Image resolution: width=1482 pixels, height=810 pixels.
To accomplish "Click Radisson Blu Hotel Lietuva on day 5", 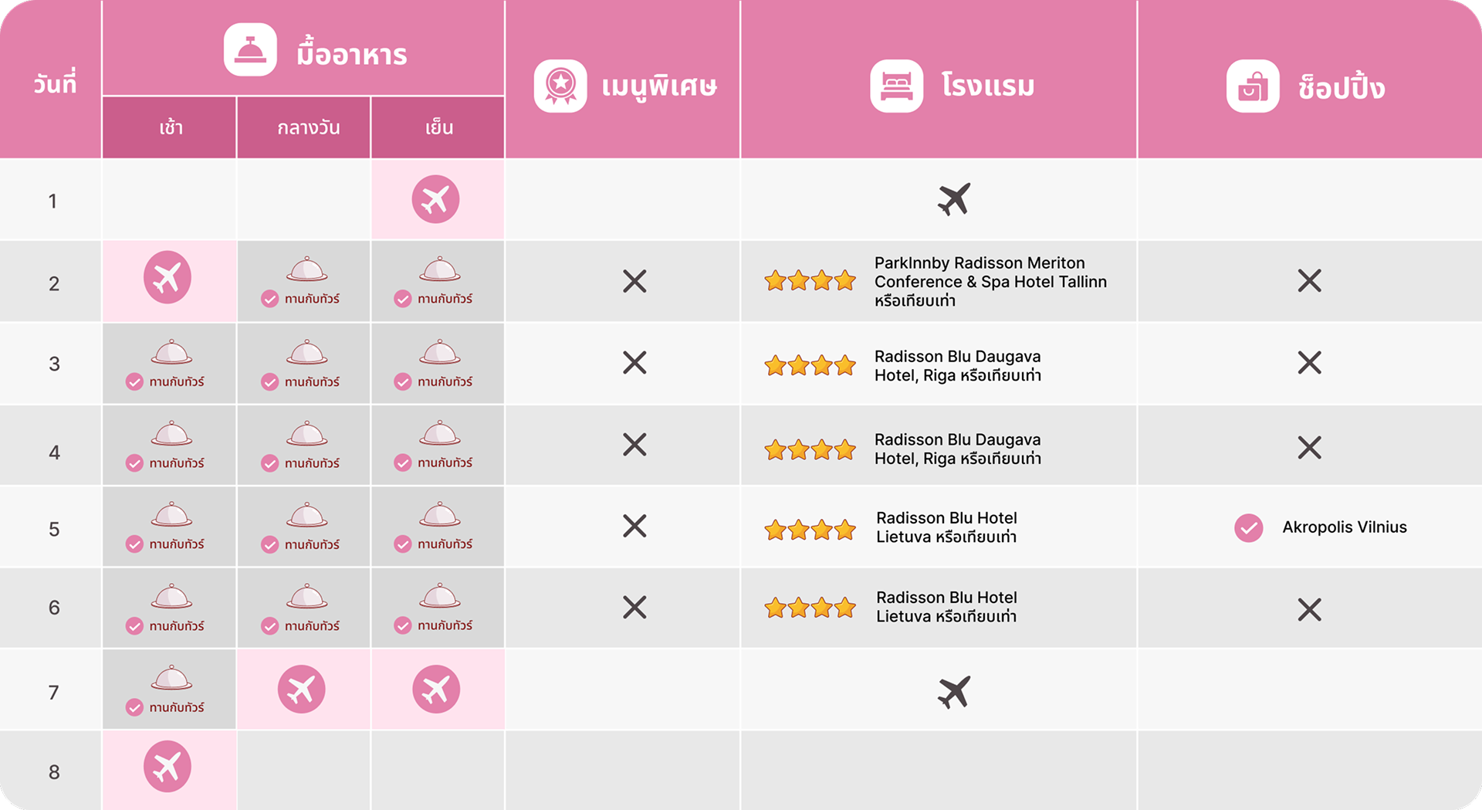I will tap(946, 527).
